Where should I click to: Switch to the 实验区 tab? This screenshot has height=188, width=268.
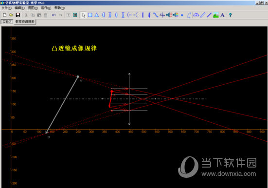pos(7,22)
